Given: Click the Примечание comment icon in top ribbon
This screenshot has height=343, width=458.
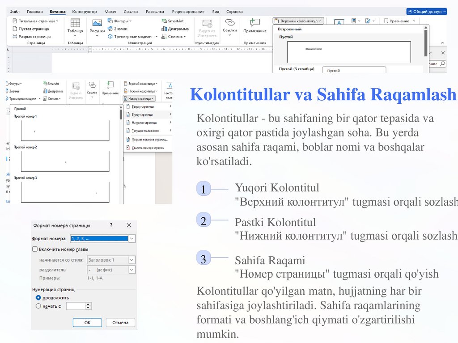Looking at the screenshot, I should [255, 23].
